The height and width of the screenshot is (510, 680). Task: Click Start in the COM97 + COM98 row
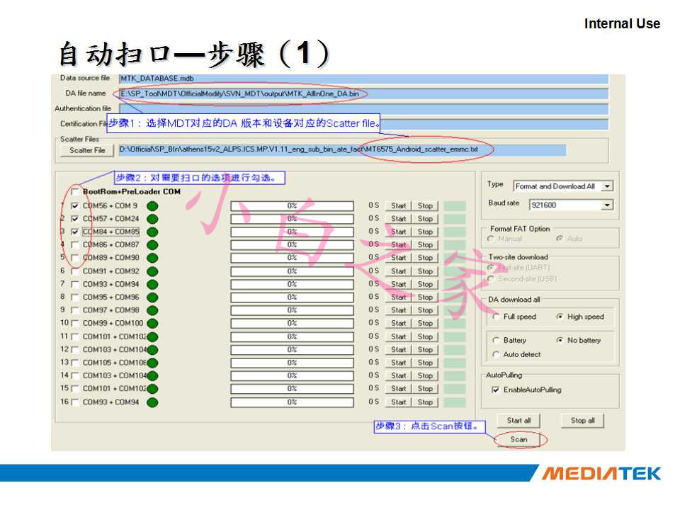click(399, 310)
